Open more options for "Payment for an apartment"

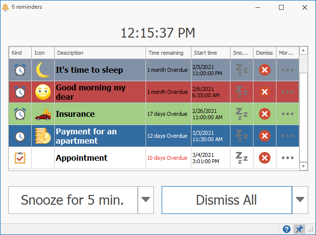[x=288, y=136]
